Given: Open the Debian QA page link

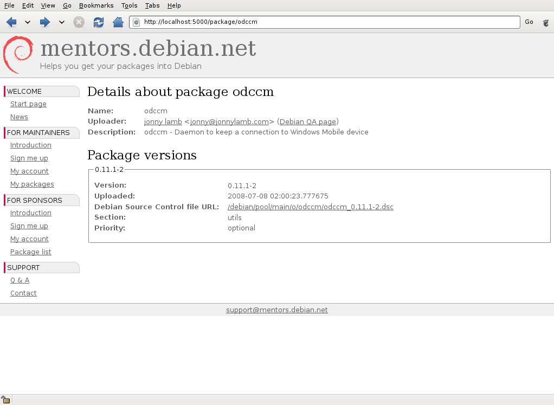Looking at the screenshot, I should 308,121.
